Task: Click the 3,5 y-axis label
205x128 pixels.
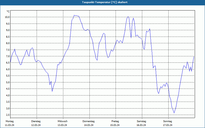Action: pyautogui.click(x=8, y=102)
